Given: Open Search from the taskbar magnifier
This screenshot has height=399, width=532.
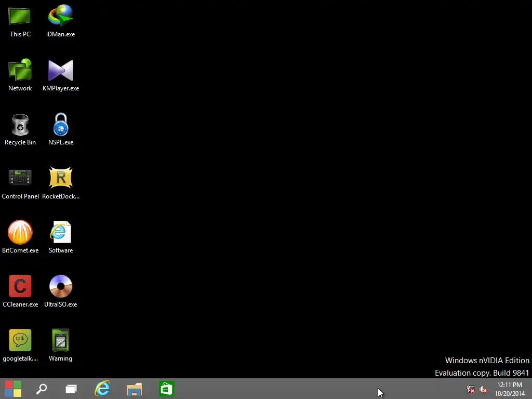Looking at the screenshot, I should (x=42, y=389).
